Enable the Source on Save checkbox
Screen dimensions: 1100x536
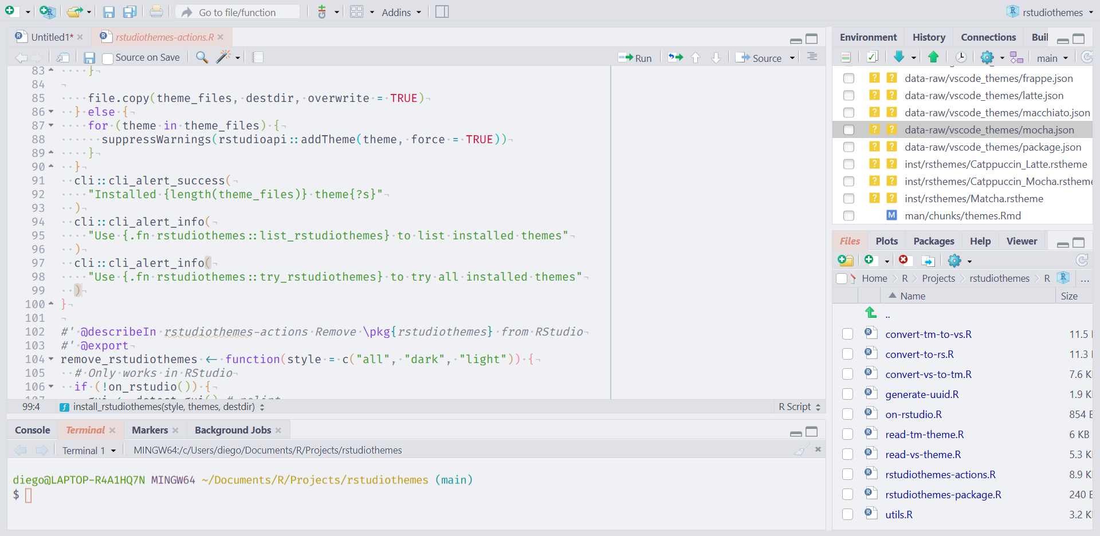coord(108,58)
